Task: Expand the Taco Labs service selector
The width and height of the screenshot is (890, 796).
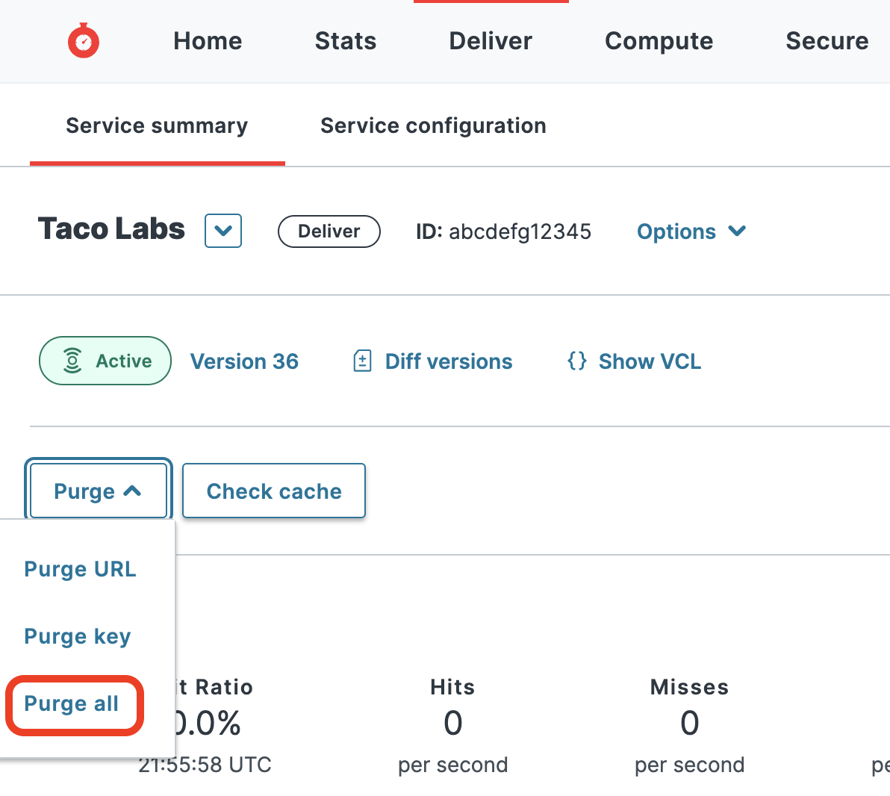Action: coord(222,231)
